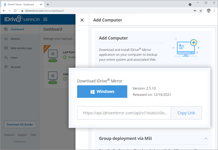Open Account in the sidebar
218x150 pixels.
click(16, 67)
